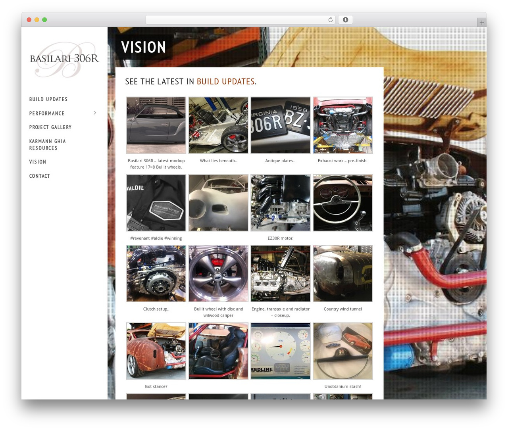
Task: Open the Exhaust work pre-finish image
Action: point(343,125)
